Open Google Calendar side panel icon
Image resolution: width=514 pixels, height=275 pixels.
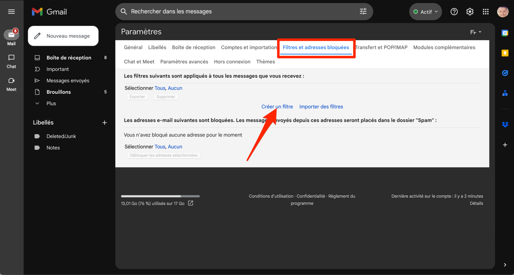pos(505,33)
